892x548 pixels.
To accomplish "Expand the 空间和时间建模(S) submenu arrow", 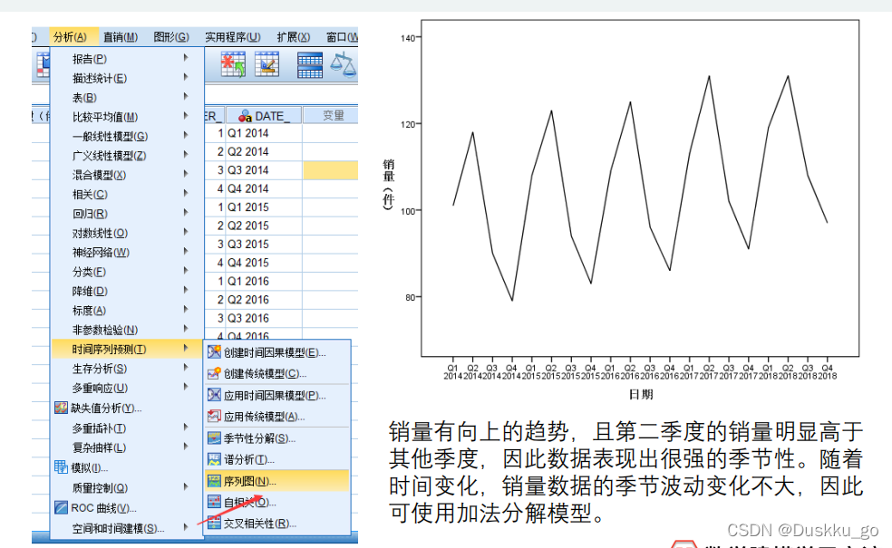I will [186, 527].
